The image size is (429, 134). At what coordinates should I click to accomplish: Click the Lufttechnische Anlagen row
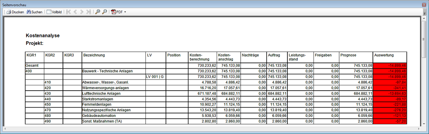[x=216, y=93]
